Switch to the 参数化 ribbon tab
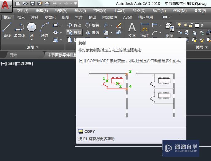211x161 pixels. tap(50, 17)
